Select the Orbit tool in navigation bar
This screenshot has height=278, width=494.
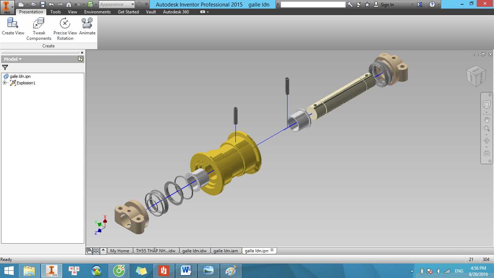point(487,141)
